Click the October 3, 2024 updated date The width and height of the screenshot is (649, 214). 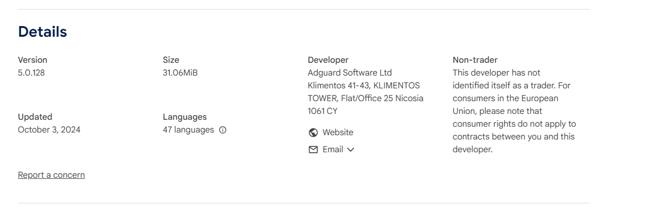(x=49, y=130)
